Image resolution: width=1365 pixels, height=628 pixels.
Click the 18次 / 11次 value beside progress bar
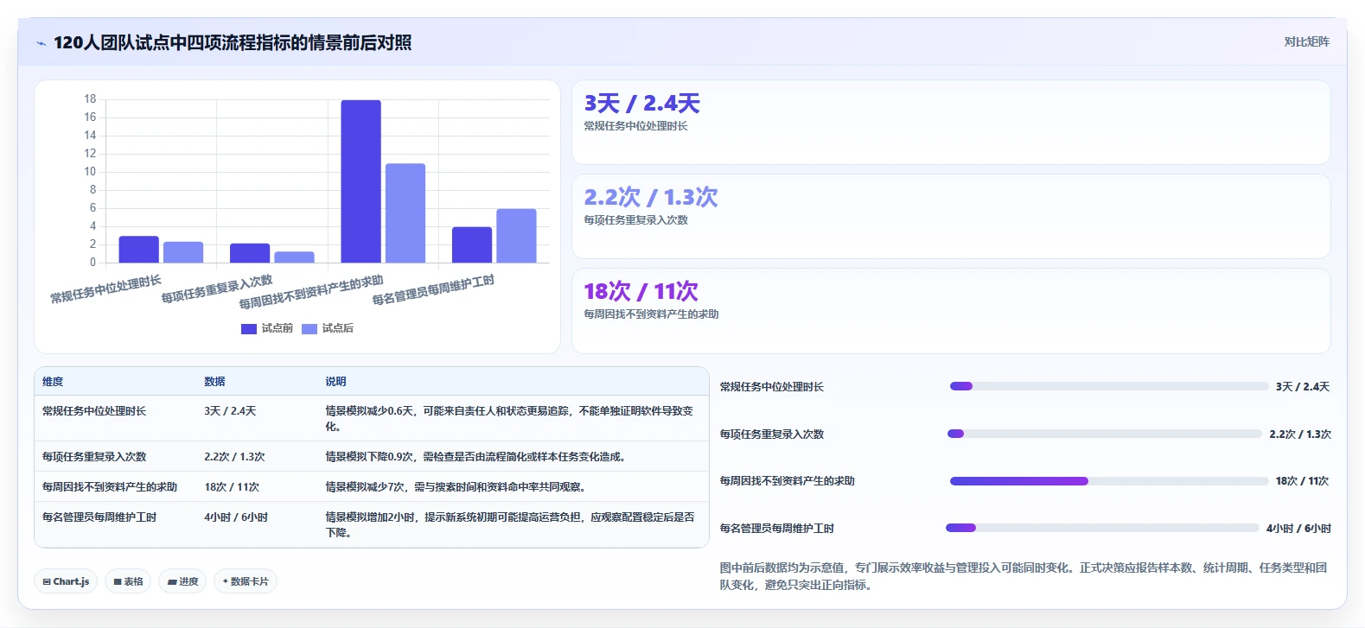(x=1303, y=481)
